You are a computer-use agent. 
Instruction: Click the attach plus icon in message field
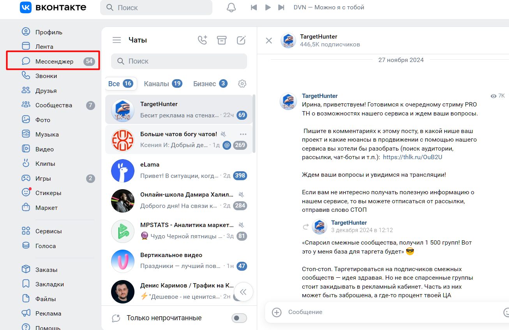coord(277,312)
